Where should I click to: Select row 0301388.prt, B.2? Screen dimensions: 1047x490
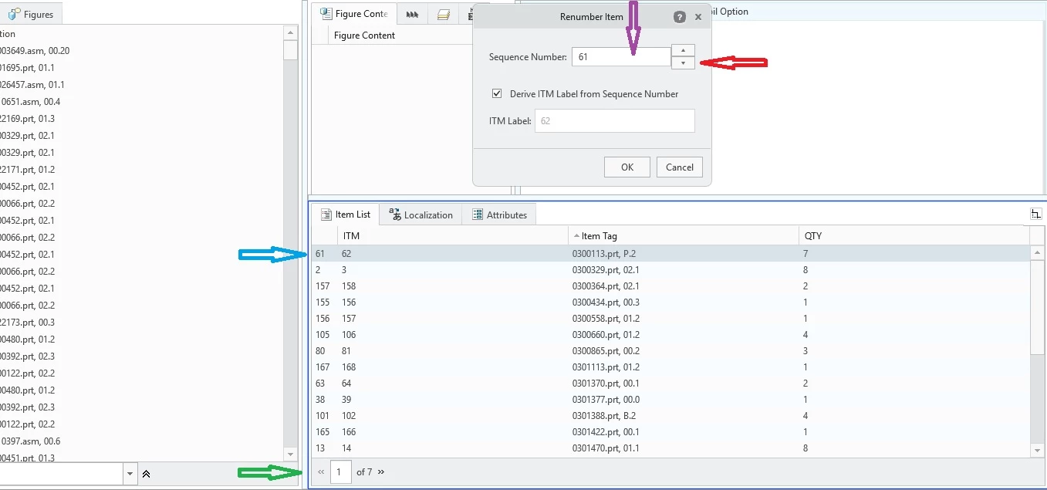coord(670,416)
